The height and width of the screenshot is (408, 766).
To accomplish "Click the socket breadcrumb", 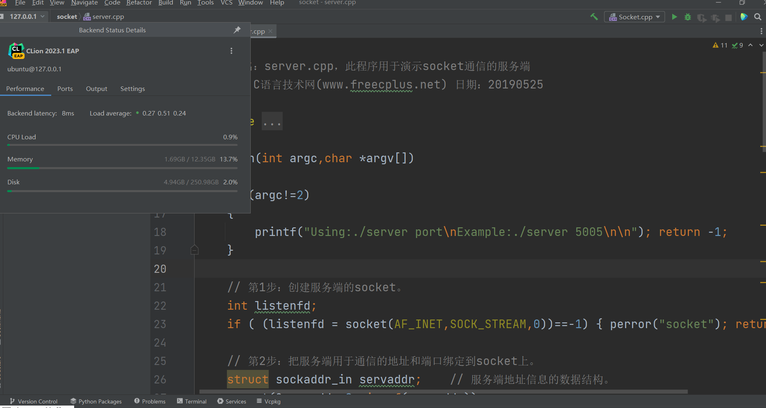I will 67,17.
